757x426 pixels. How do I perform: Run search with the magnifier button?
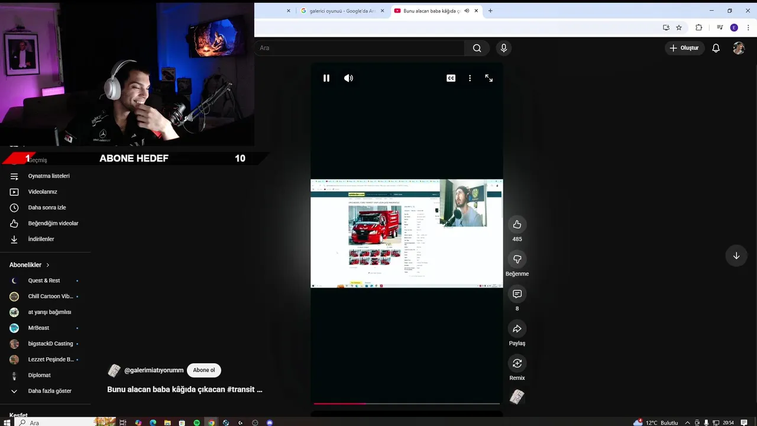pos(477,48)
